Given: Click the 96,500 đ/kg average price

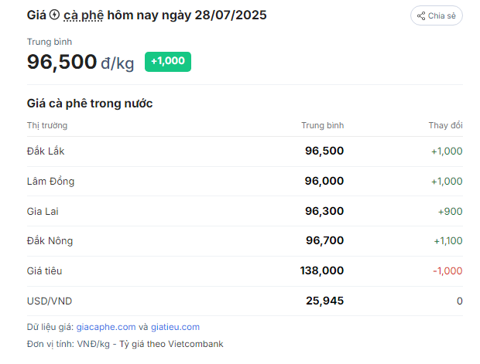Looking at the screenshot, I should pos(81,62).
